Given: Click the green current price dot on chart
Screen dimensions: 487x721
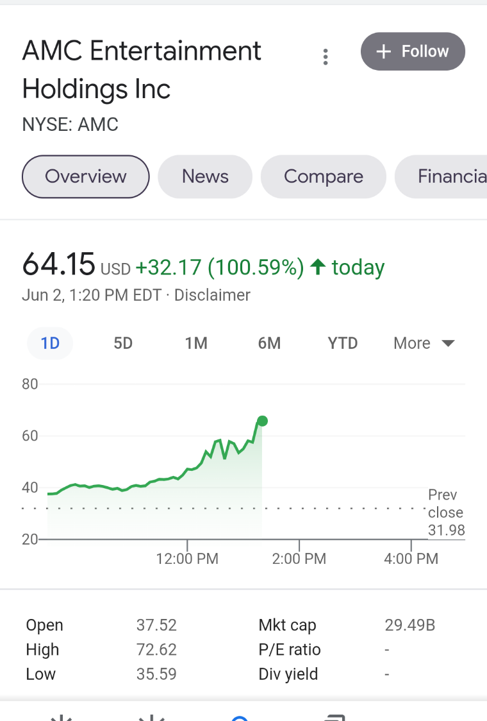Looking at the screenshot, I should pyautogui.click(x=262, y=421).
